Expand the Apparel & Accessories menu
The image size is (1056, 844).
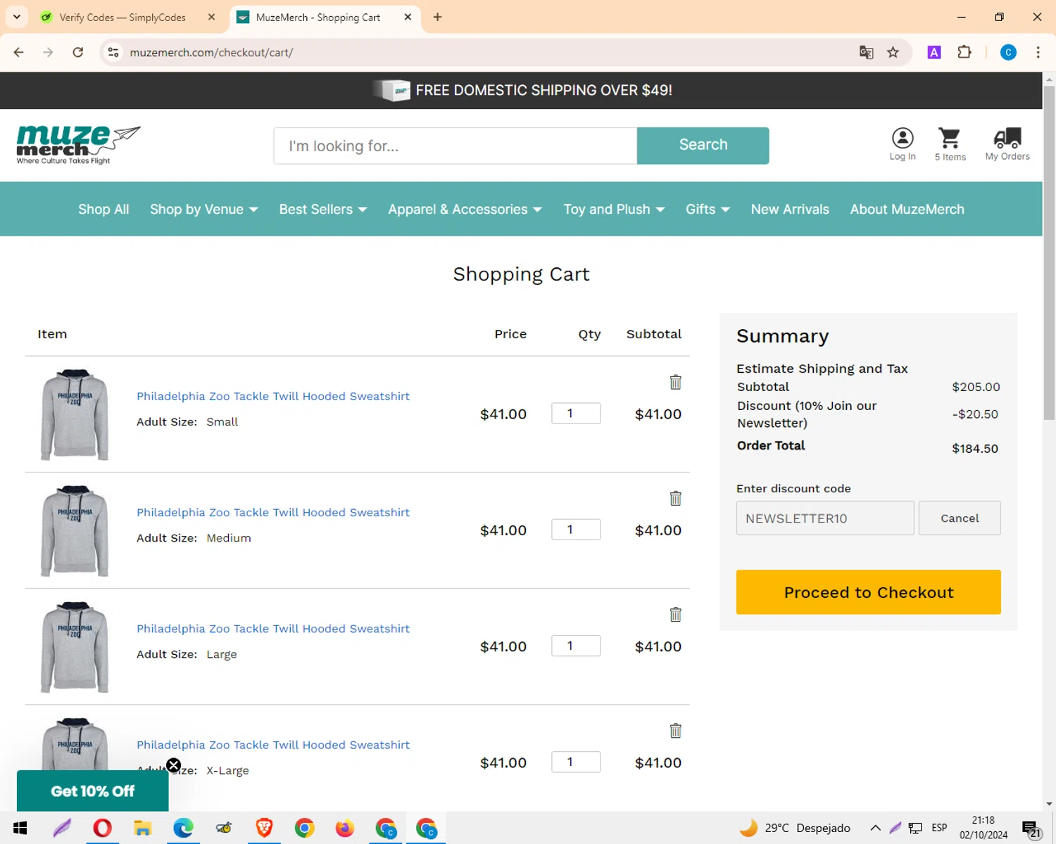pyautogui.click(x=465, y=209)
